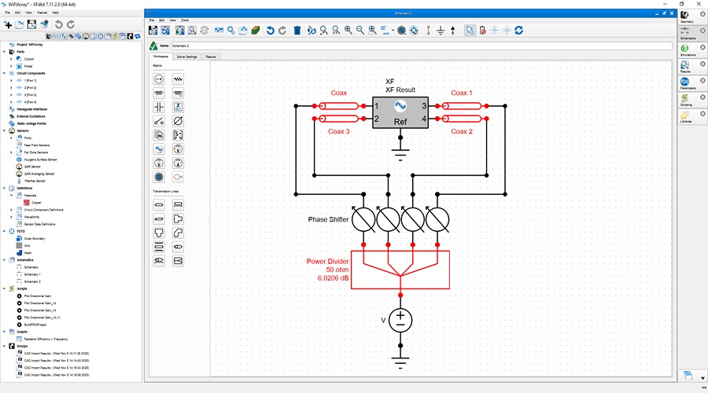Click the schematic Name input field

click(422, 46)
